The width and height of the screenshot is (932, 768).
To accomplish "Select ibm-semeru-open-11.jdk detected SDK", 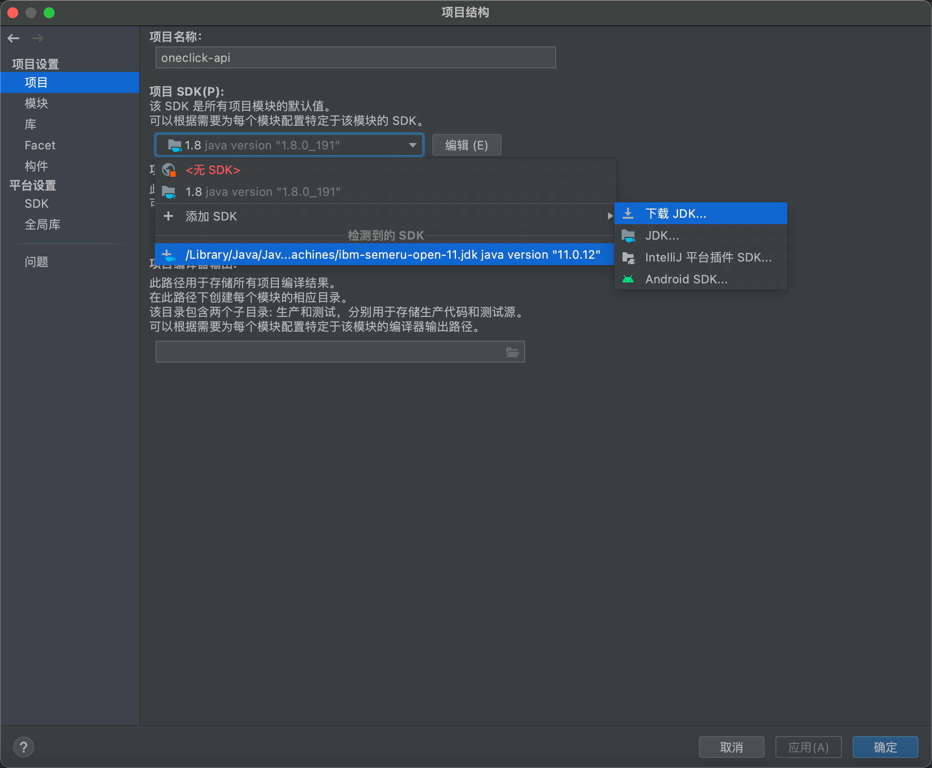I will [382, 254].
